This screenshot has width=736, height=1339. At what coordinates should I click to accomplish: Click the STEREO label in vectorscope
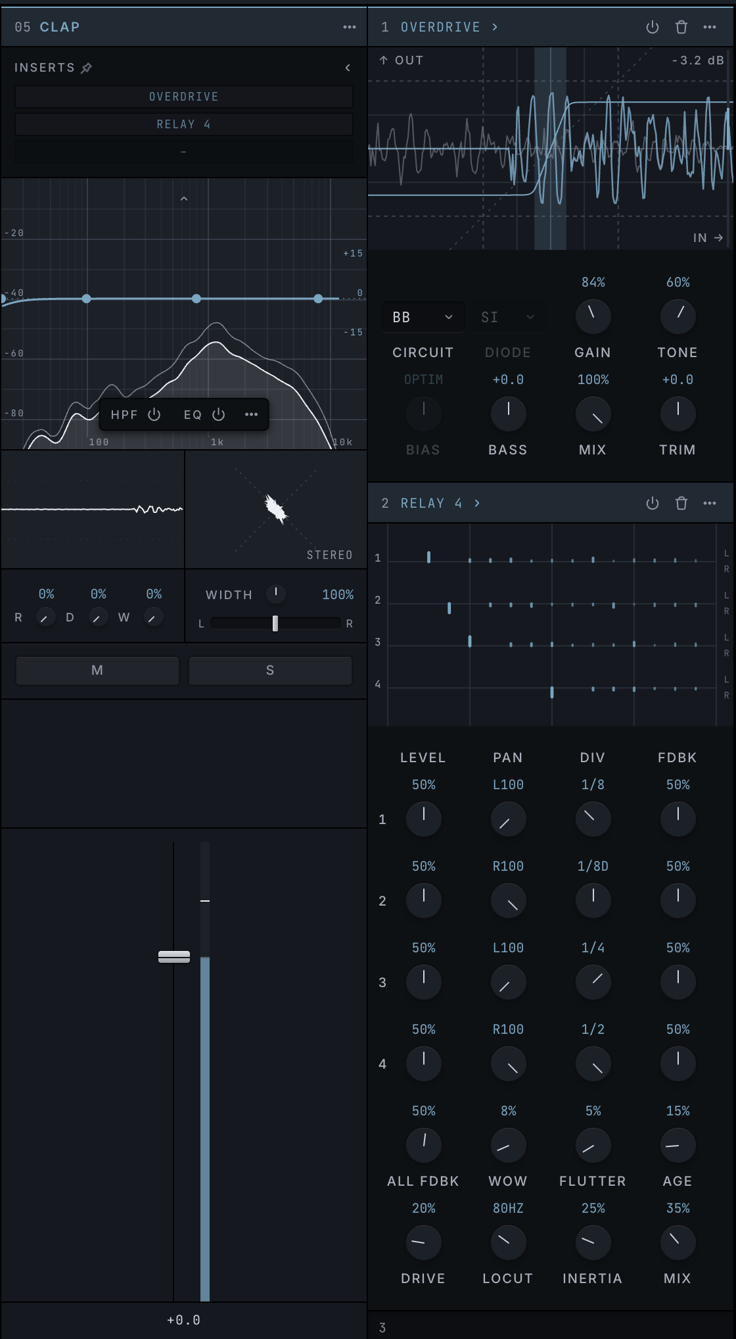pyautogui.click(x=330, y=555)
